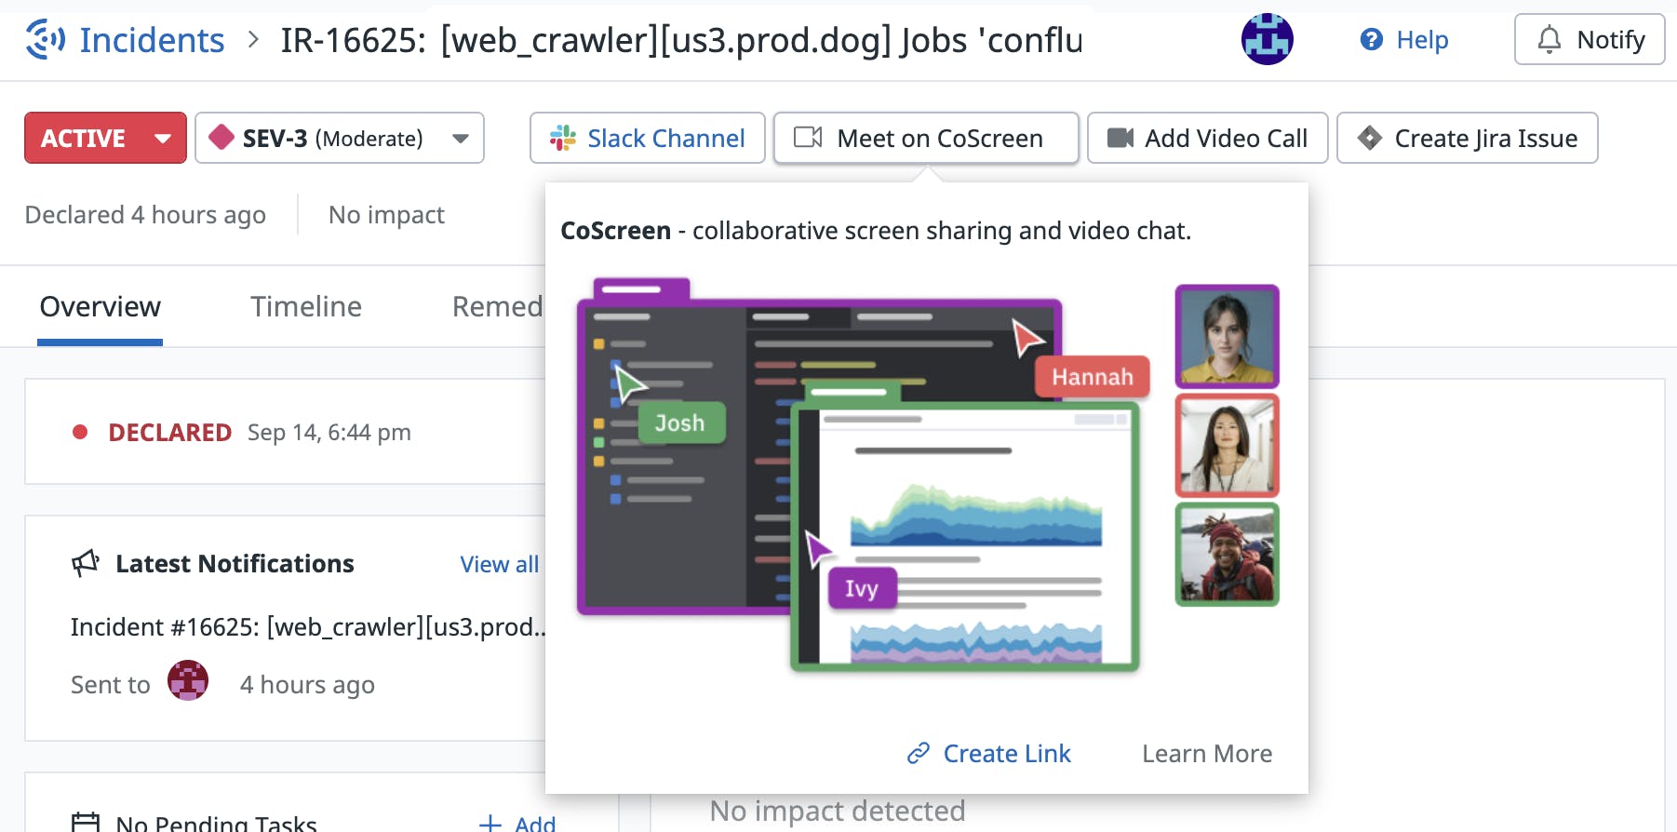Screen dimensions: 1677x832
Task: Open the SEV-3 severity dropdown
Action: (x=340, y=138)
